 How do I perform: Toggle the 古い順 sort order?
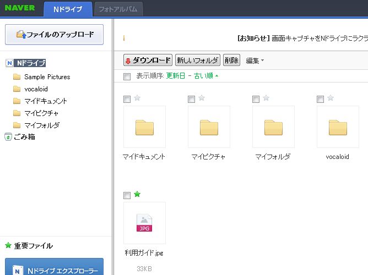(206, 76)
